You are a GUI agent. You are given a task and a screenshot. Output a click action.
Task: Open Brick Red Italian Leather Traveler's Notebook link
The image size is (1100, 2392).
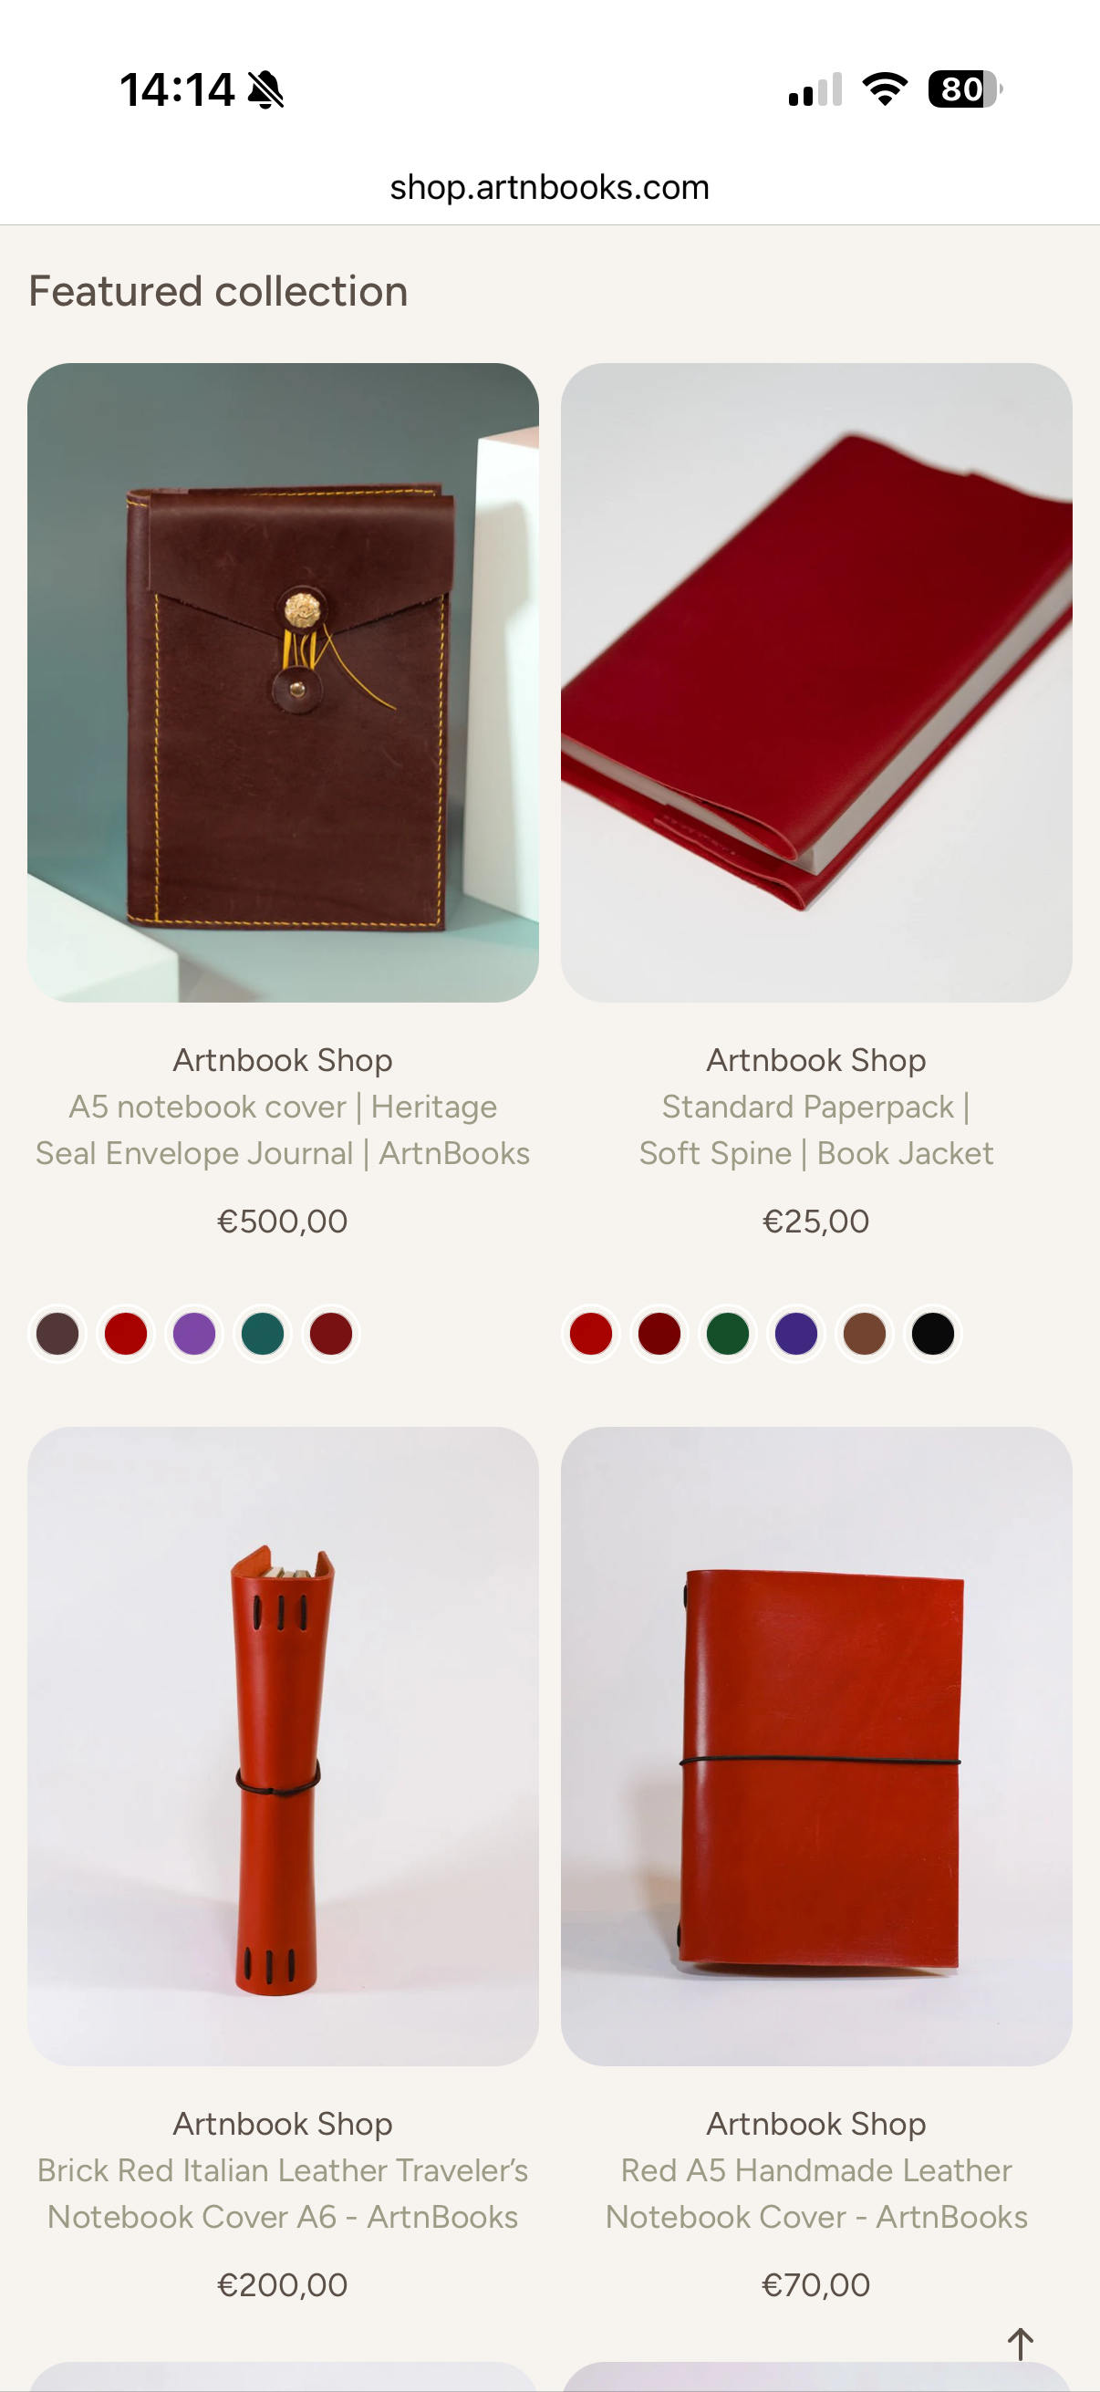point(283,2193)
